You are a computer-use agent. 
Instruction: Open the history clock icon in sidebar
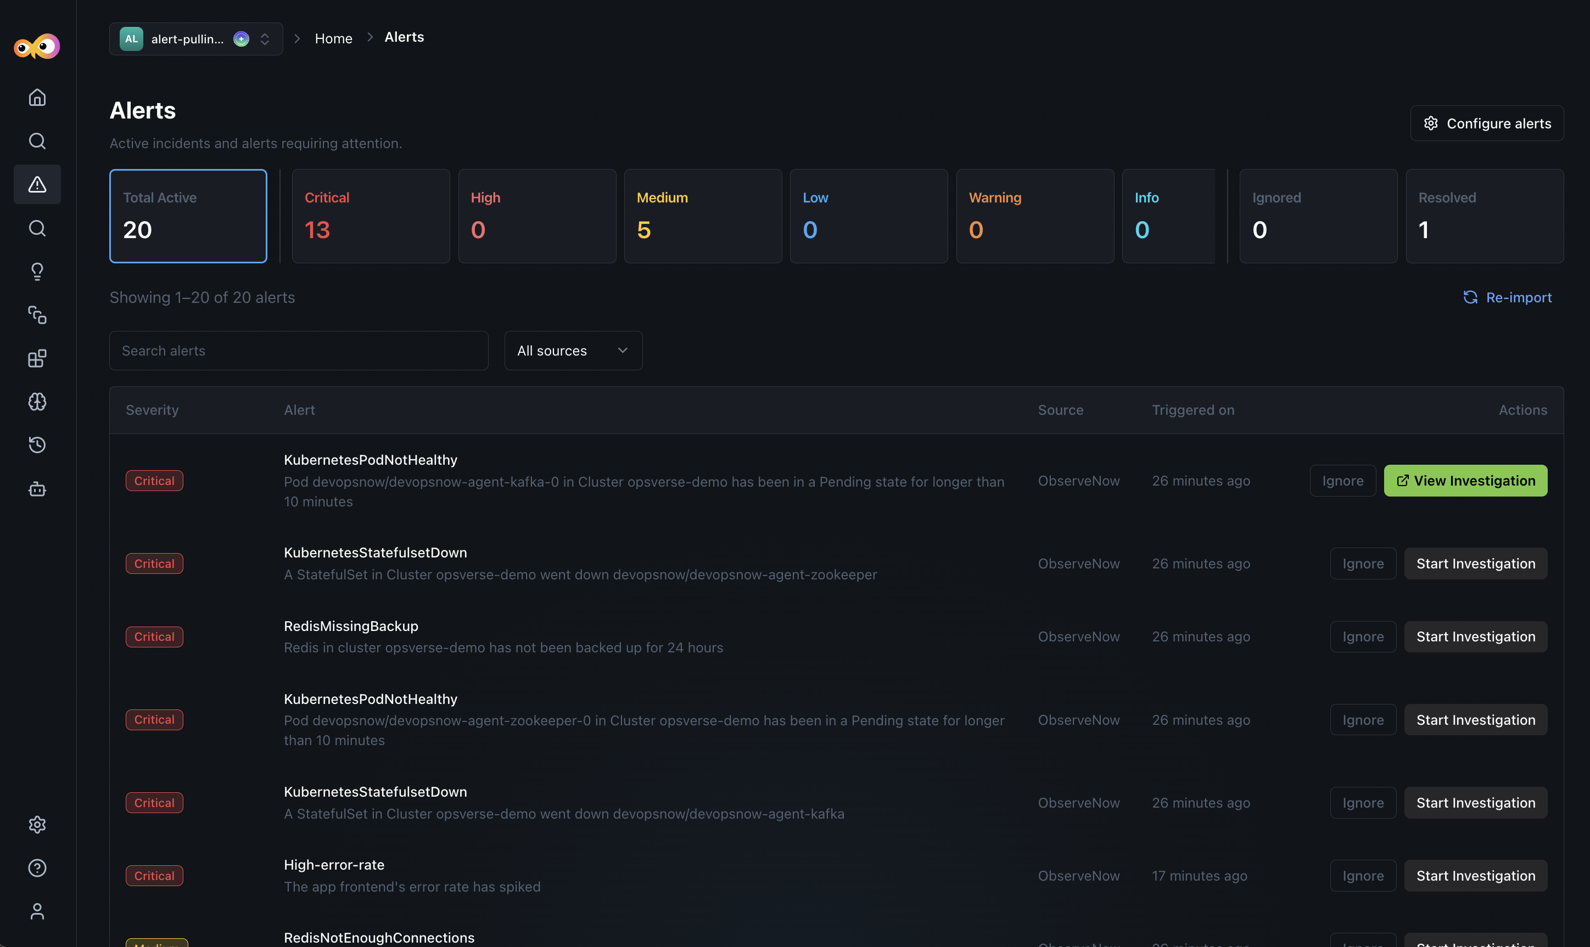click(x=37, y=446)
